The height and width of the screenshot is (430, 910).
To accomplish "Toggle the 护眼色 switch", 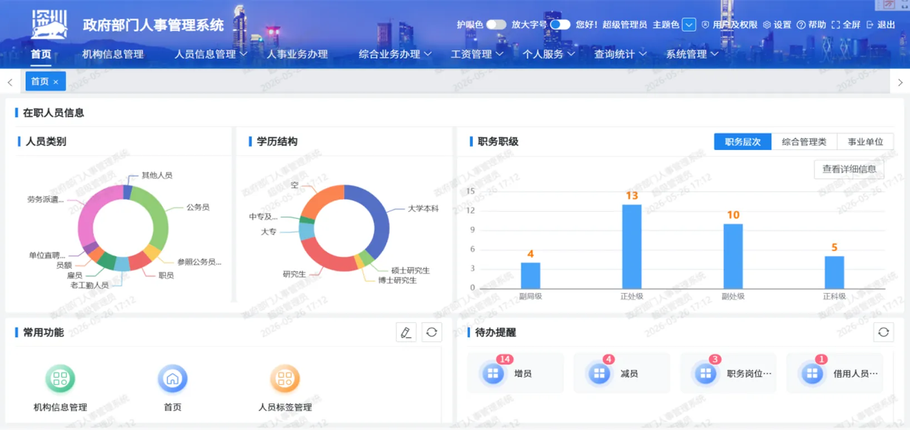I will coord(496,24).
